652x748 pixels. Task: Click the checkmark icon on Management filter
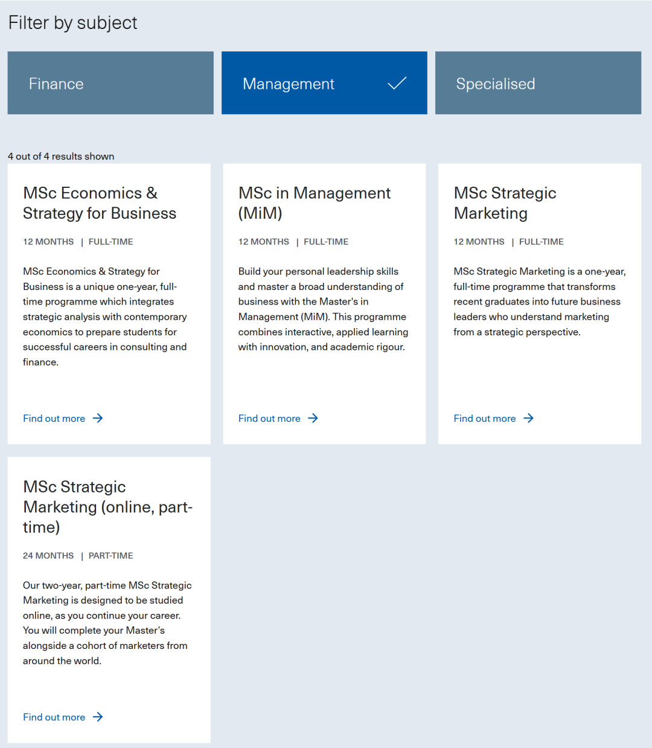397,83
